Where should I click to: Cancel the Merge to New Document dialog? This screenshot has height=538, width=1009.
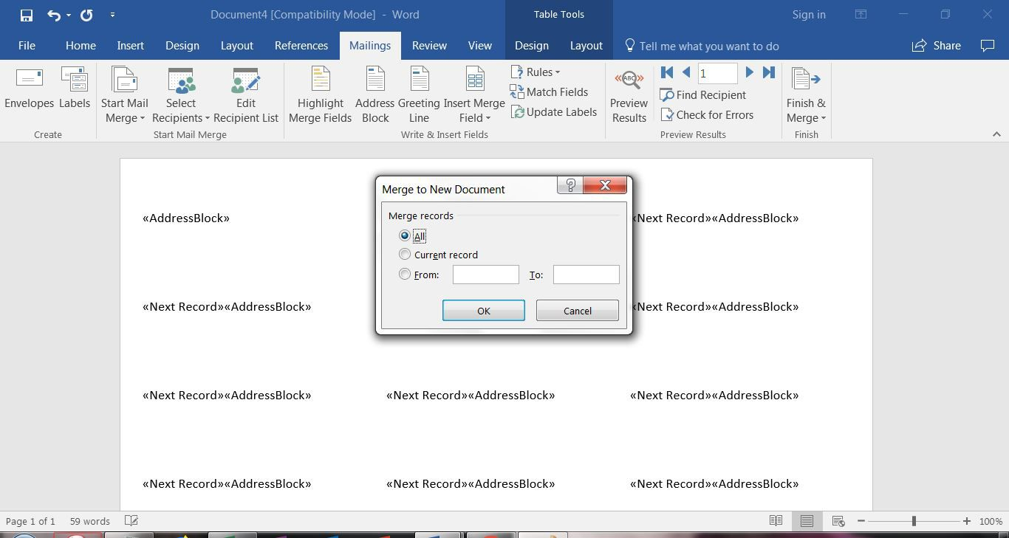coord(577,310)
